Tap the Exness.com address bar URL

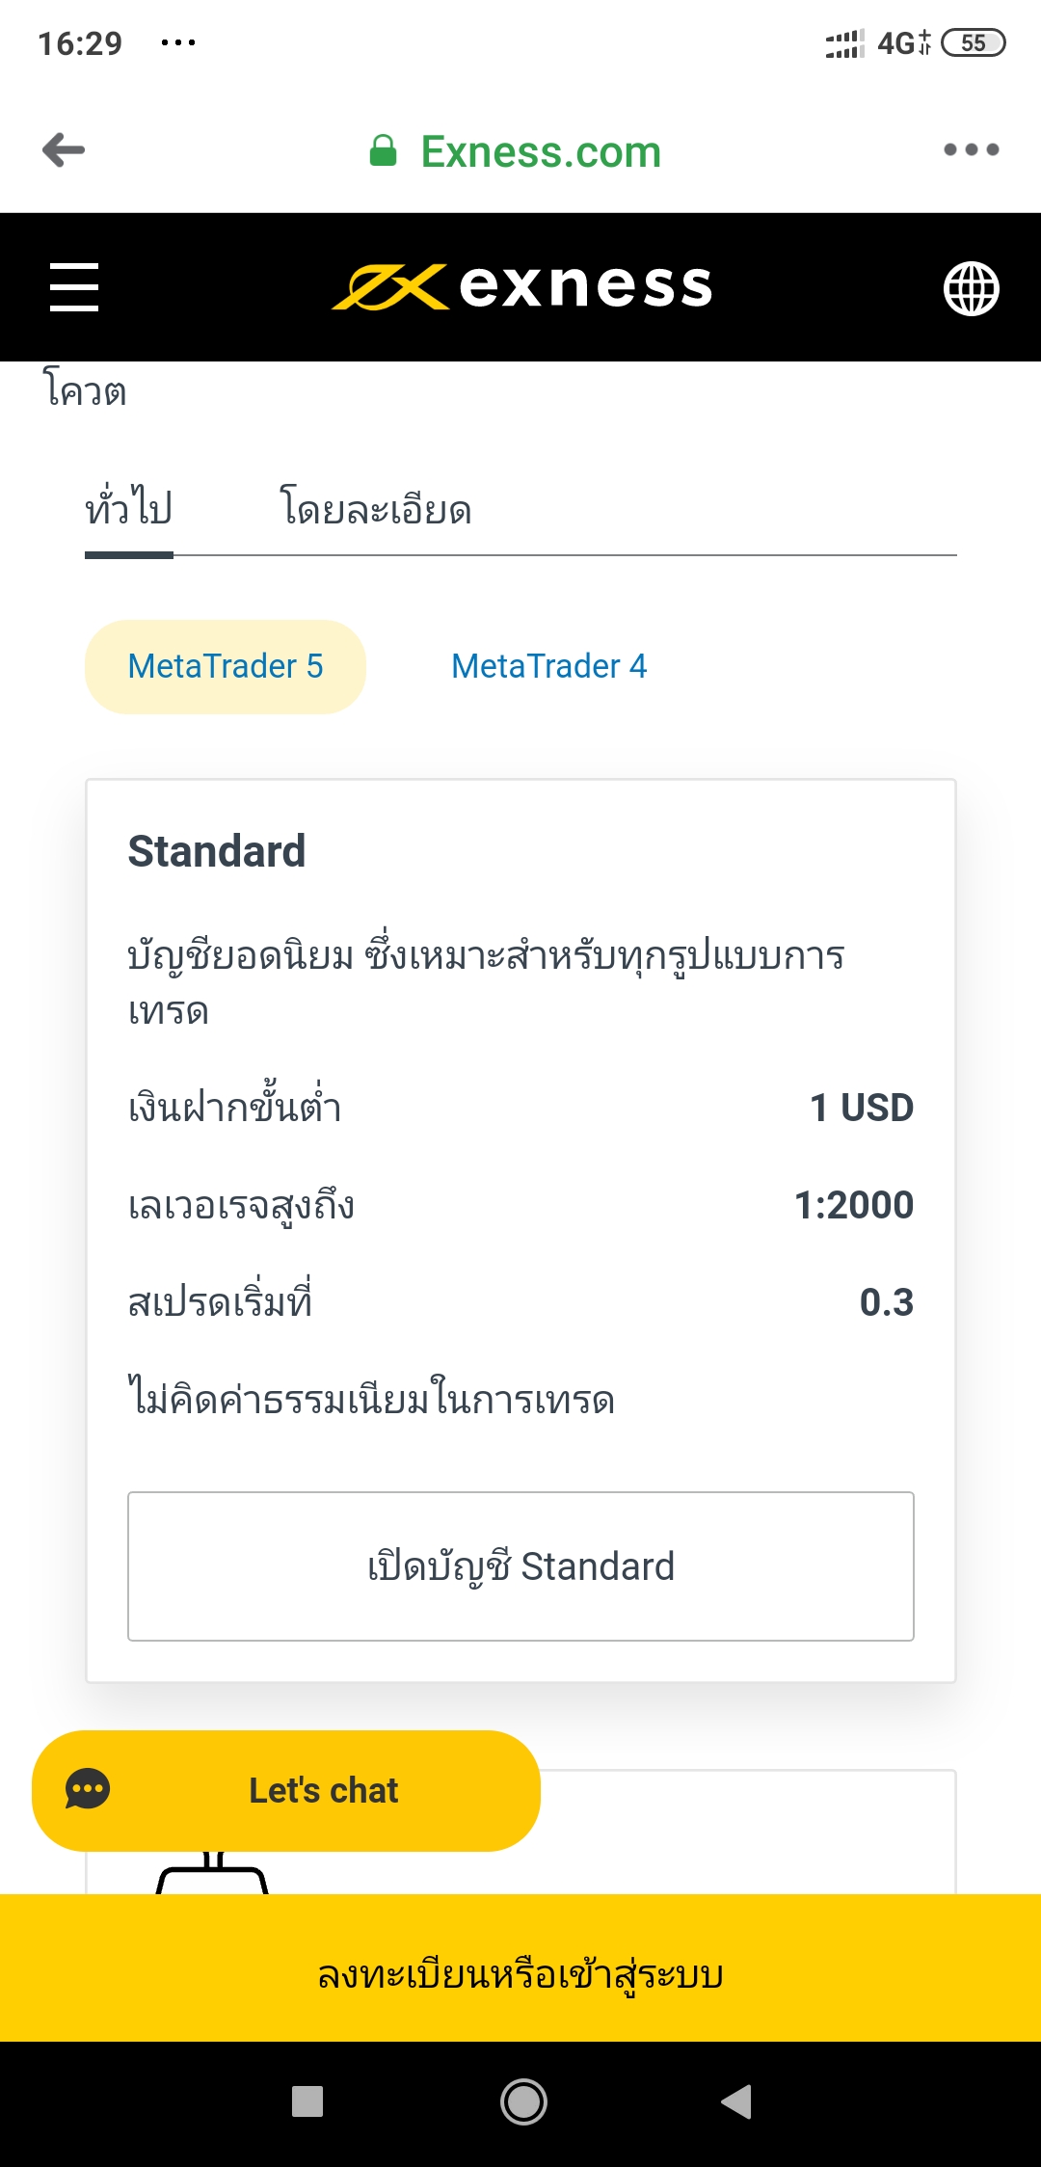coord(541,151)
